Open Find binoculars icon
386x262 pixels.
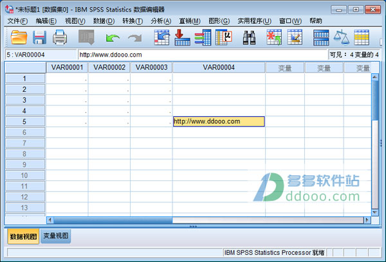pyautogui.click(x=249, y=38)
